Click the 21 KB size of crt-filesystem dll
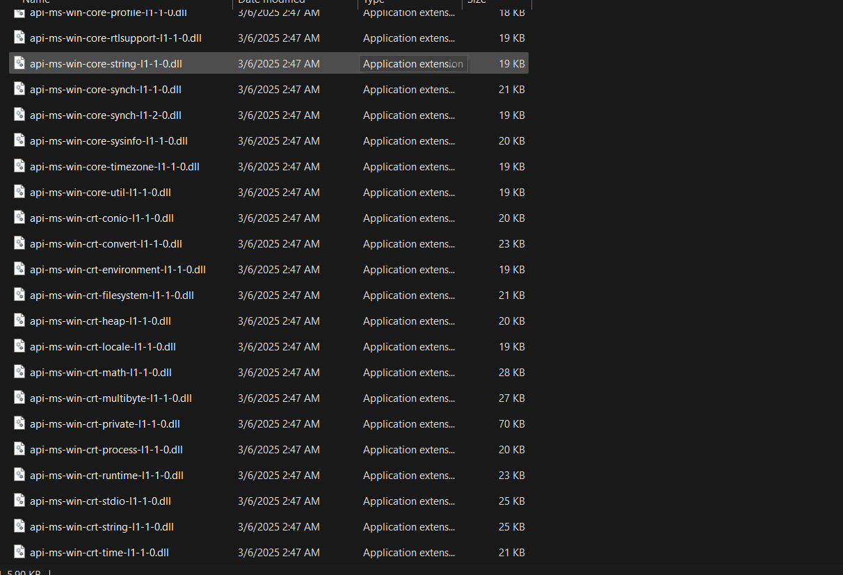Screen dimensions: 843x575 pyautogui.click(x=512, y=295)
